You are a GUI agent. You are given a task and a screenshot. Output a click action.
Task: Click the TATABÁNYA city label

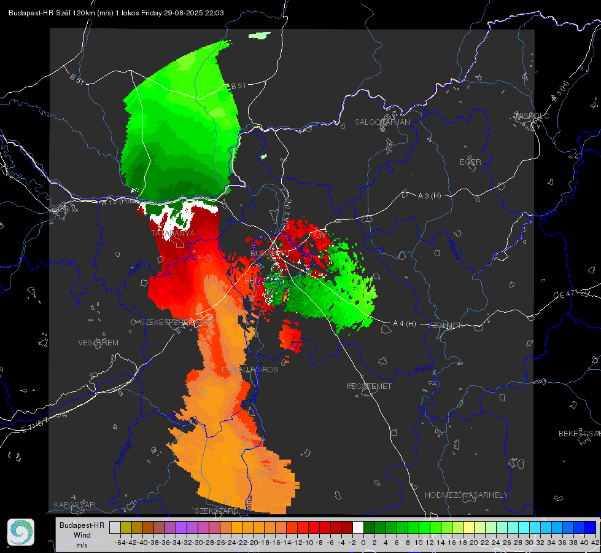[x=173, y=233]
